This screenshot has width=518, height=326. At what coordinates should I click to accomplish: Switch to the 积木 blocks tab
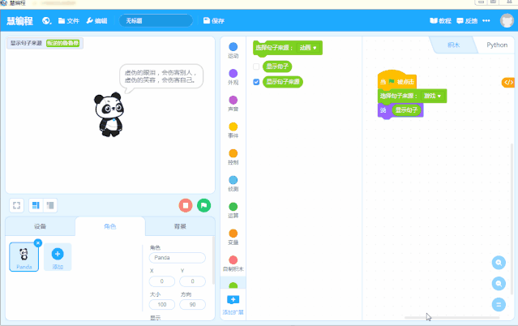point(453,45)
